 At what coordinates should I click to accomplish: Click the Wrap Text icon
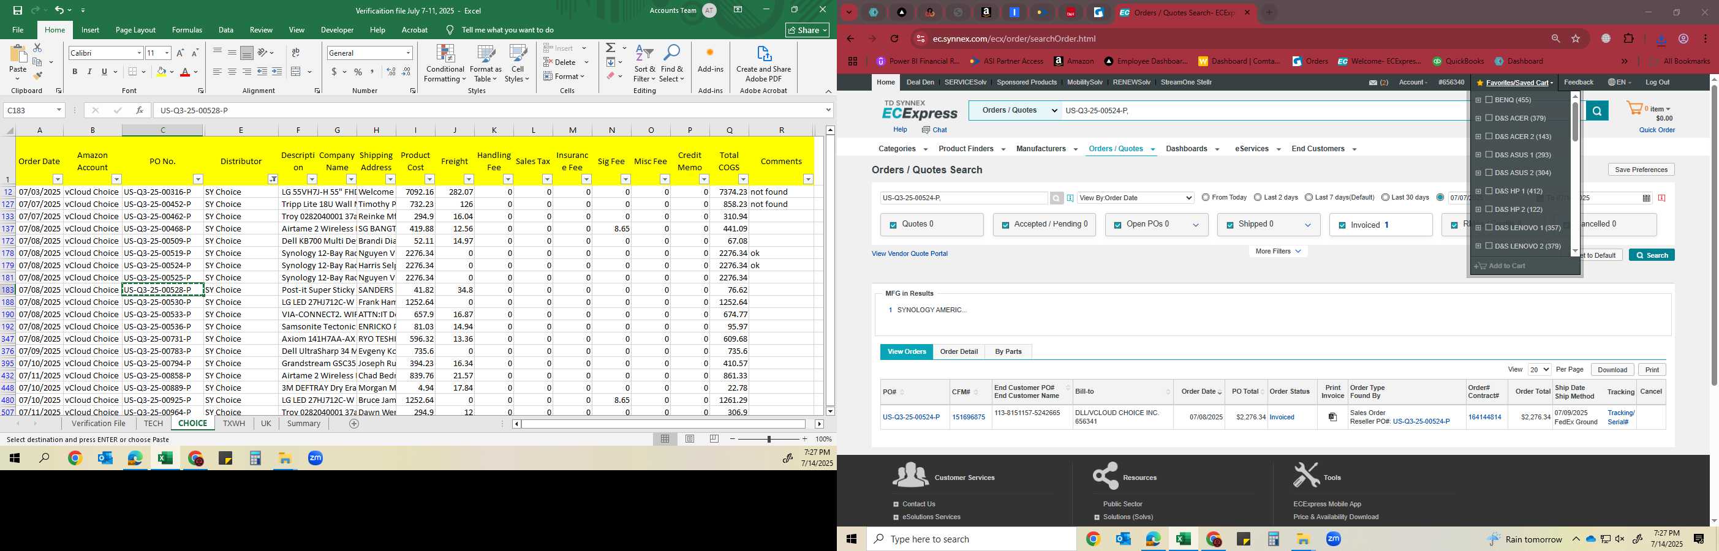coord(296,53)
